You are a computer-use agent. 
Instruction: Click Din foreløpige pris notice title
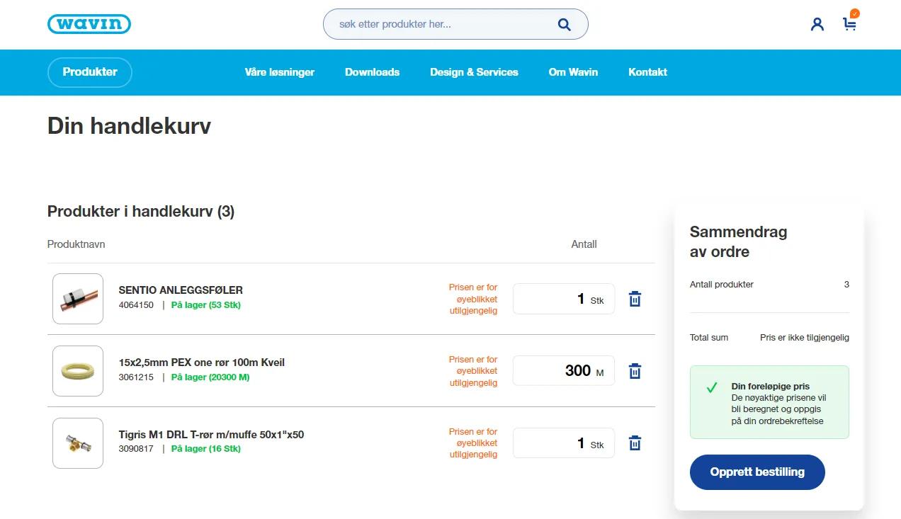[771, 387]
